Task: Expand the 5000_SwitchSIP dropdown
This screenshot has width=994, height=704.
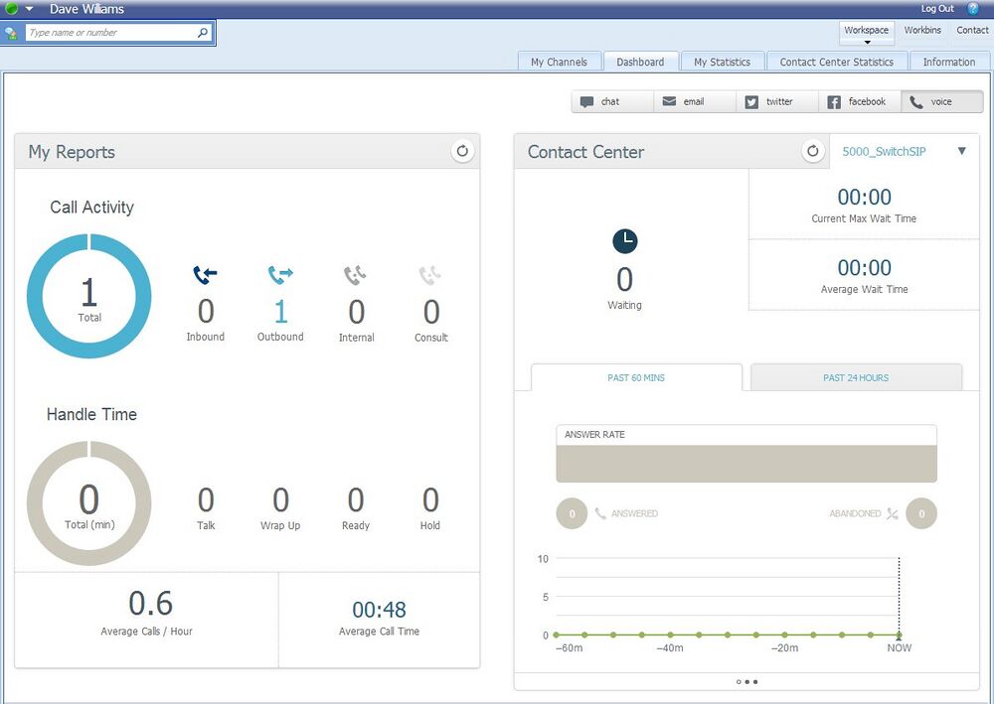Action: tap(961, 151)
